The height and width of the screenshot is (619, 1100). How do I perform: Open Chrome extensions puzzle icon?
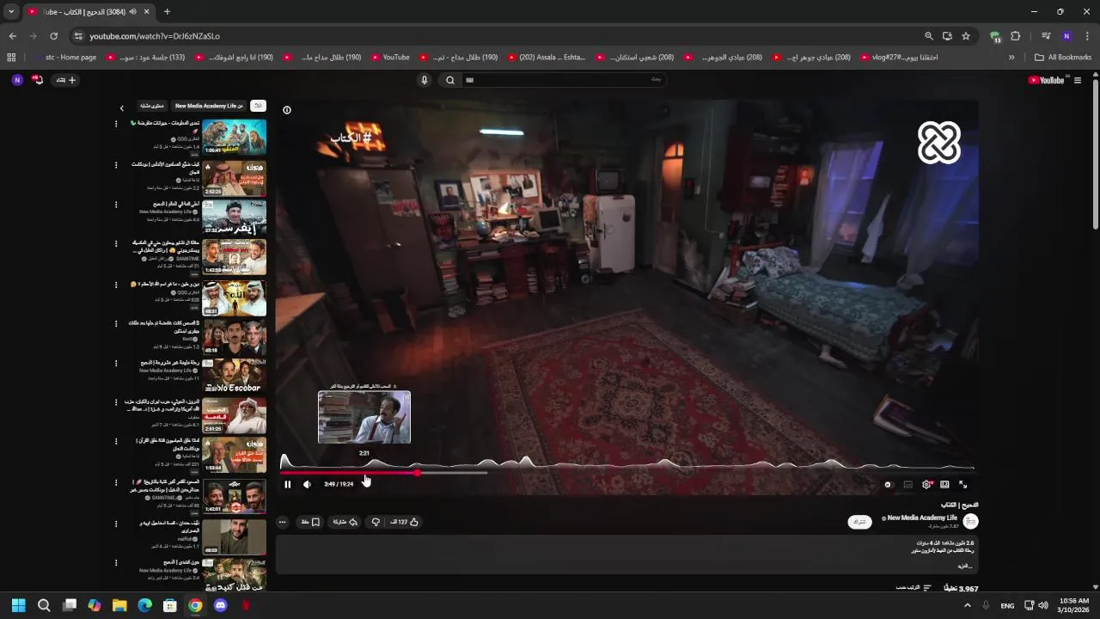click(x=1015, y=36)
